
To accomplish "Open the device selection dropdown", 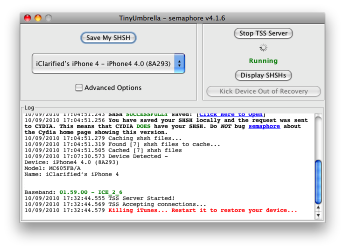I will 108,63.
